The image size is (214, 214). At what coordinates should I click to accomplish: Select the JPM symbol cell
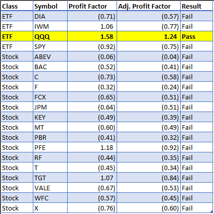tap(50, 107)
